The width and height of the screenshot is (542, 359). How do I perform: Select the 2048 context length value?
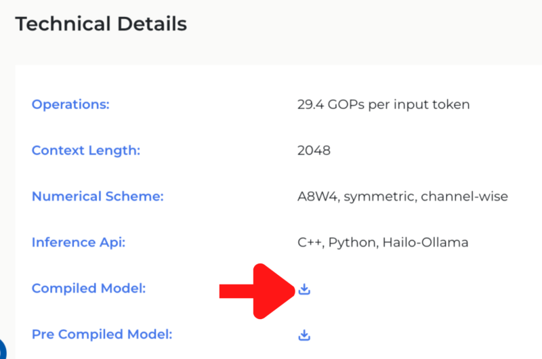pyautogui.click(x=314, y=150)
